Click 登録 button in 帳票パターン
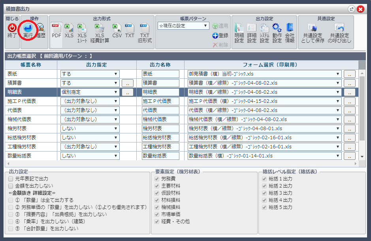Viewport: 371px width, 241px height. pos(220,36)
